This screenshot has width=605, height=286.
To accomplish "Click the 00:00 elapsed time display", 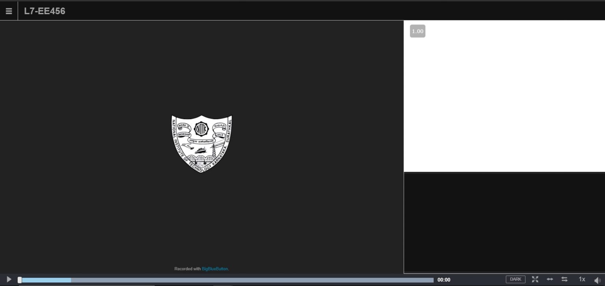I will (x=444, y=280).
